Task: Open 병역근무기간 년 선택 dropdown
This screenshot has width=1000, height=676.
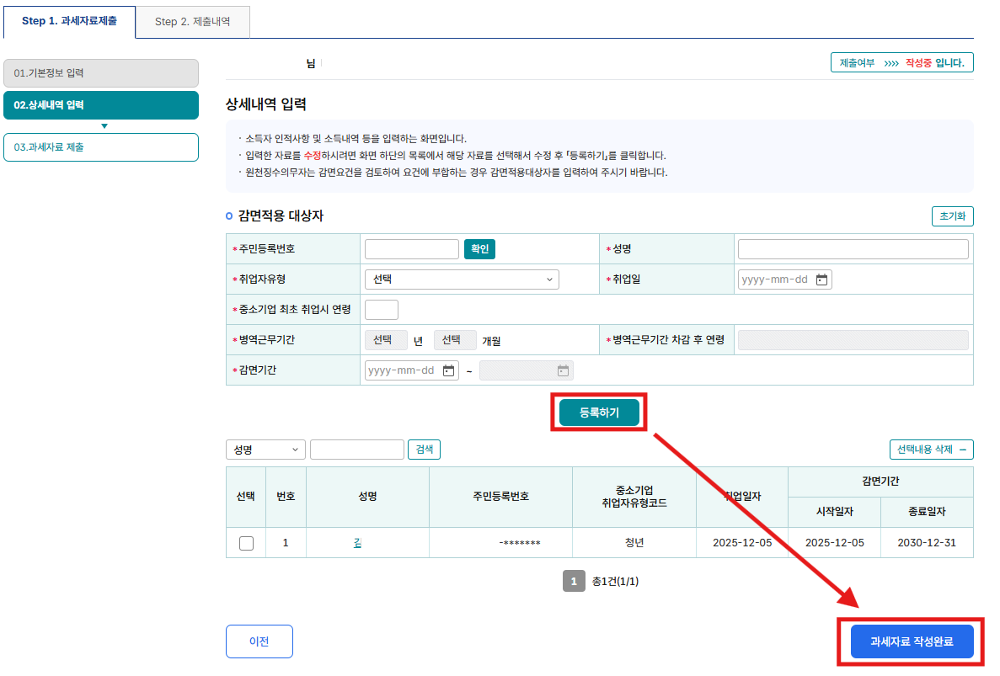Action: [x=386, y=340]
